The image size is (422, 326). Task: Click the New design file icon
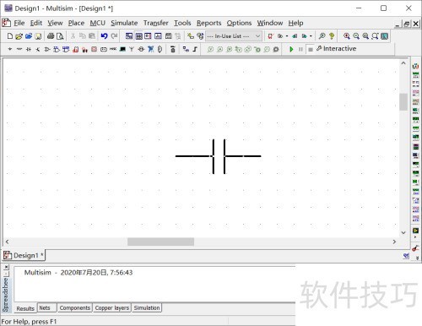tap(10, 36)
